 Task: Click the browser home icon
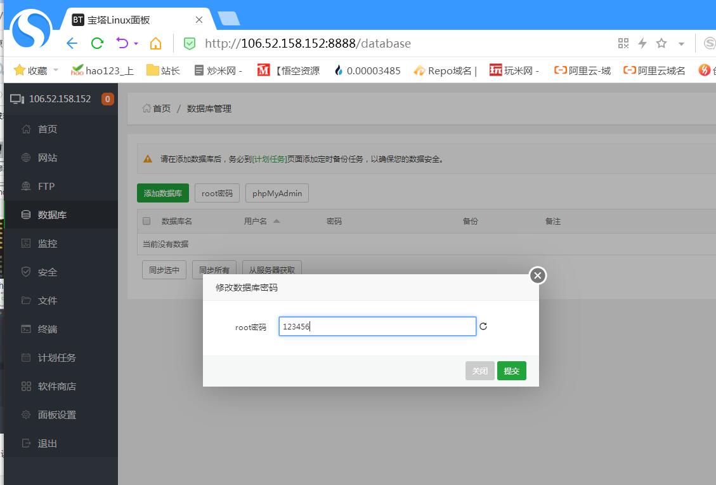(155, 43)
